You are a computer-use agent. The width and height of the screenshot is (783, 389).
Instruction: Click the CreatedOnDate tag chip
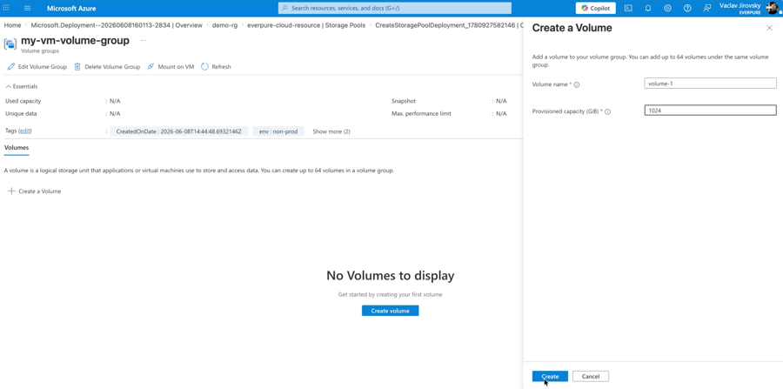tap(178, 131)
